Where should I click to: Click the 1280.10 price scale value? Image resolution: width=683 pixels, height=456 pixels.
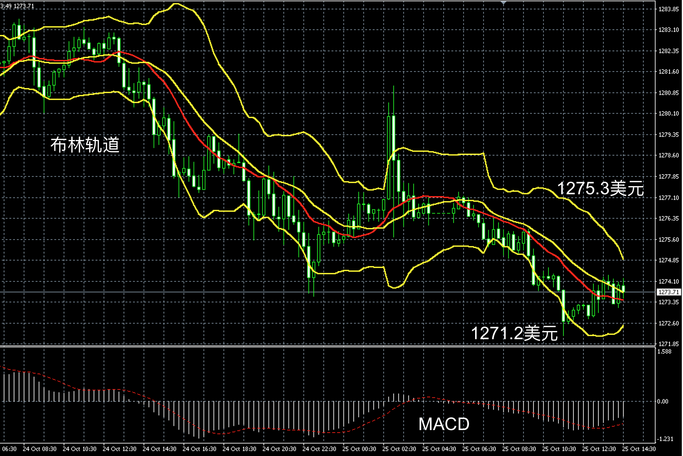tap(668, 113)
